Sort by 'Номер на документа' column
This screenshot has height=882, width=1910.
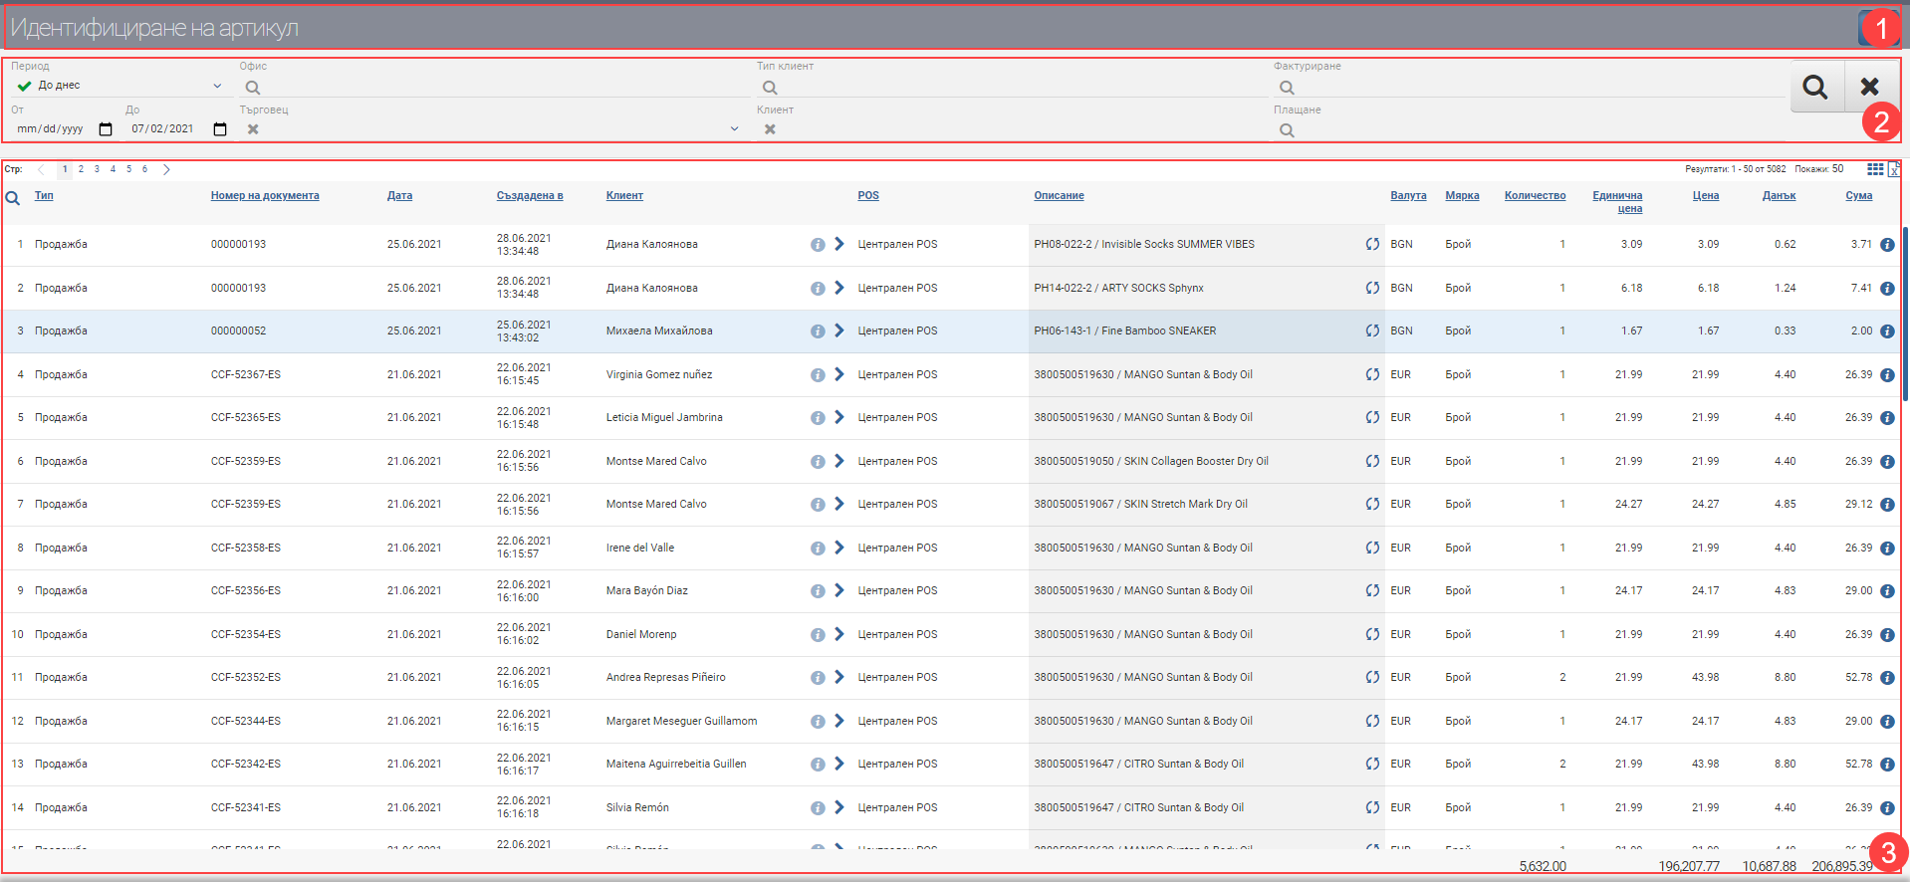pos(265,196)
